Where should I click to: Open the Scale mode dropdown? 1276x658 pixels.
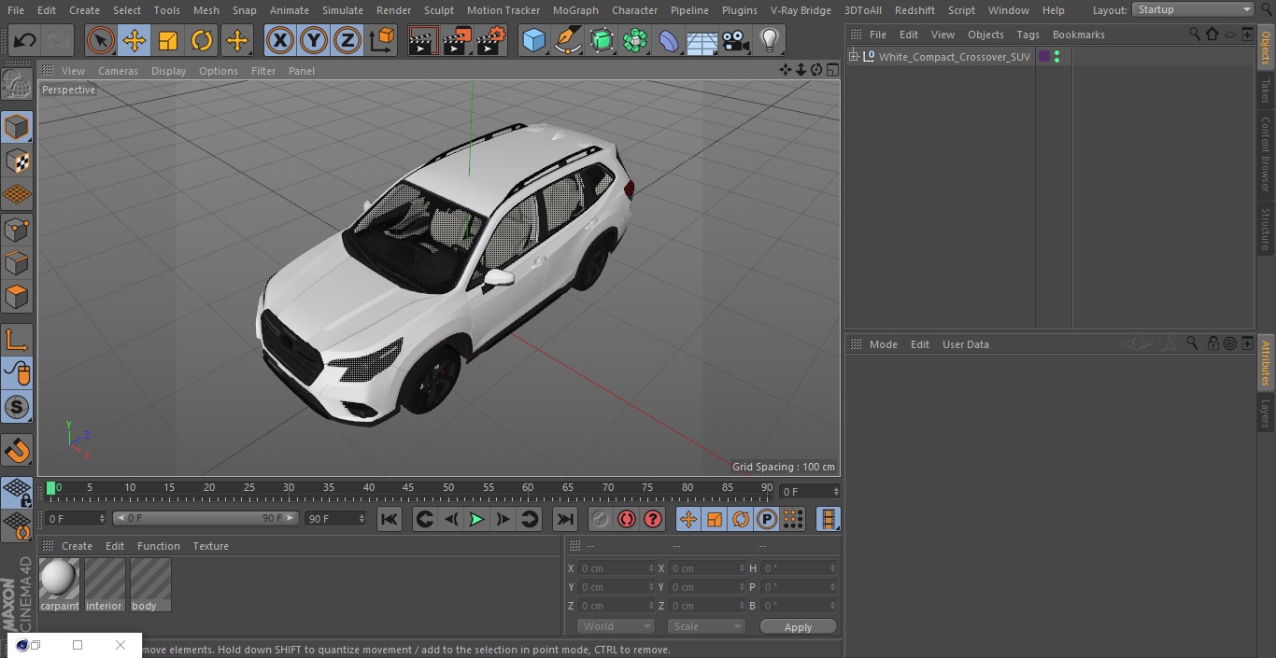706,626
